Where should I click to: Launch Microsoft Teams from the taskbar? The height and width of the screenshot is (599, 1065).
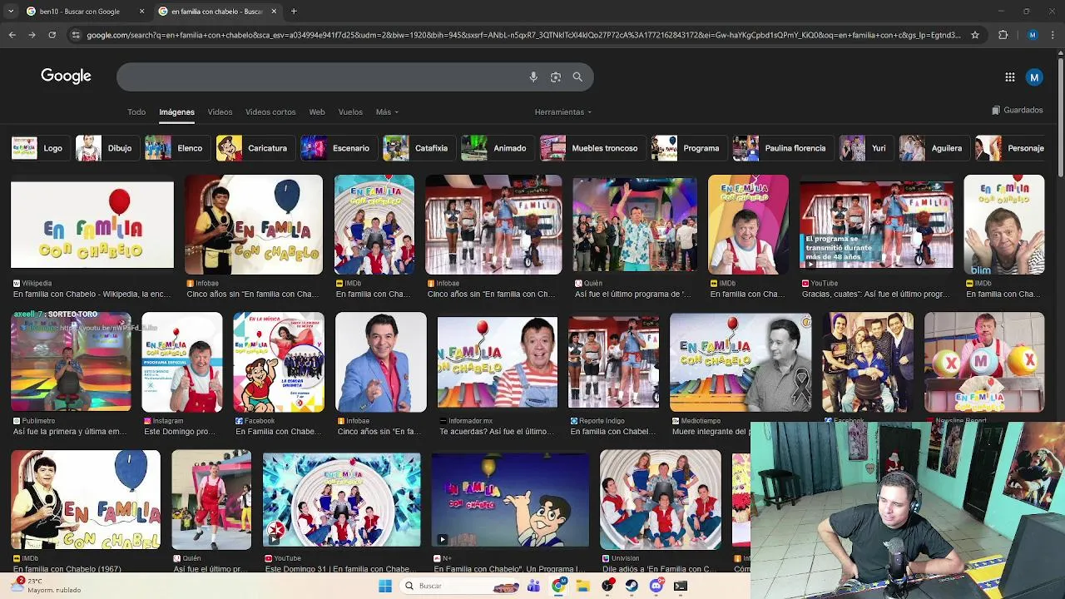(x=533, y=586)
